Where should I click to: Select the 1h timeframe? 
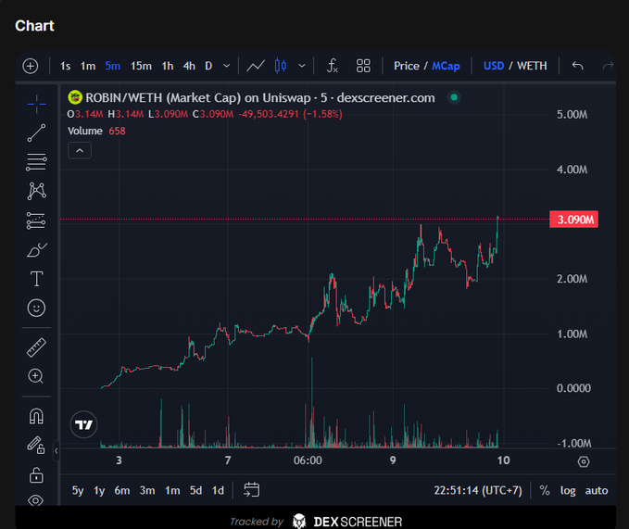pyautogui.click(x=168, y=66)
